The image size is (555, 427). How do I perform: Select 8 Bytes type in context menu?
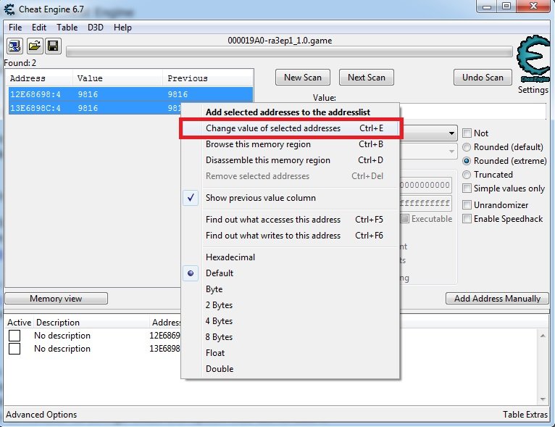[291, 336]
